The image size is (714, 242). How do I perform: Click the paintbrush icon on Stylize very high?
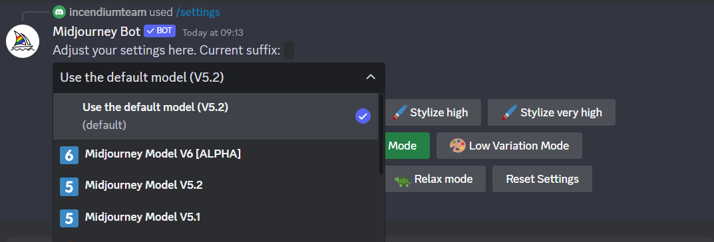point(510,112)
